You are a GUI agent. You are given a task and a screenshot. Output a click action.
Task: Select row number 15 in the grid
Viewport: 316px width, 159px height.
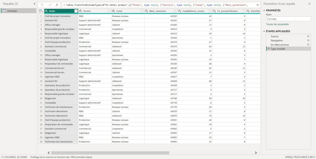[41, 77]
